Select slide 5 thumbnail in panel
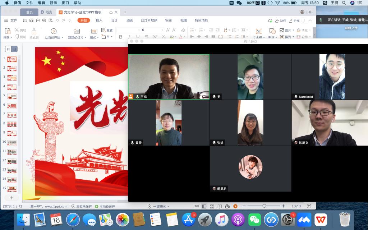 (12, 96)
